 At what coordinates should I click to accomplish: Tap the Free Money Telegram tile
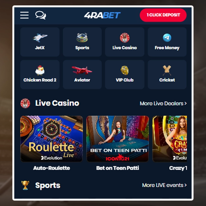(x=167, y=42)
